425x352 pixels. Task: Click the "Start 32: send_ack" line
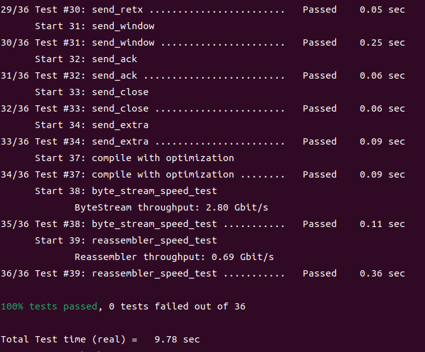pyautogui.click(x=86, y=59)
